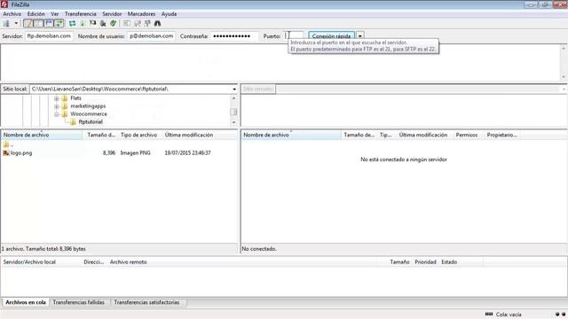Open the Marcadores menu
This screenshot has height=319, width=568.
point(141,14)
